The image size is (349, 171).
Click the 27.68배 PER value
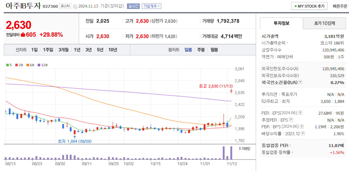click(325, 113)
